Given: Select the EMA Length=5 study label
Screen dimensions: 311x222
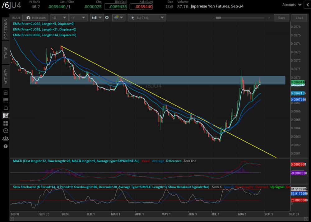Looking at the screenshot, I should click(44, 24).
